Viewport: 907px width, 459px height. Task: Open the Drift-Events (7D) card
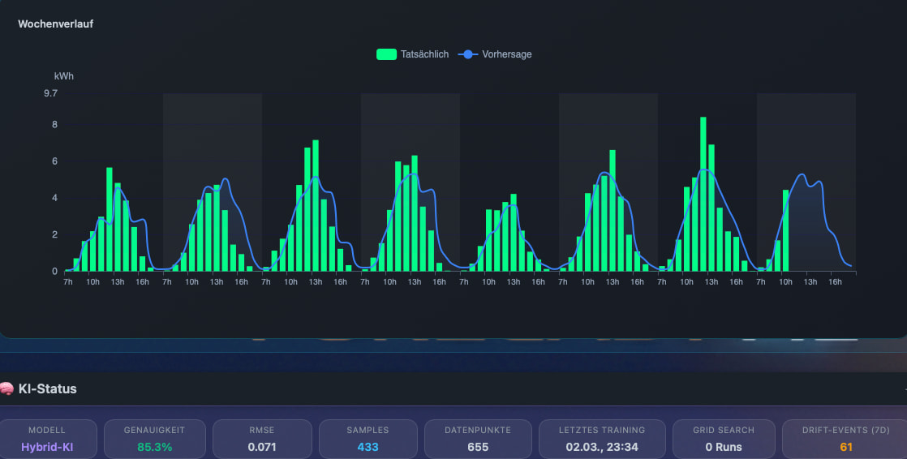(845, 439)
